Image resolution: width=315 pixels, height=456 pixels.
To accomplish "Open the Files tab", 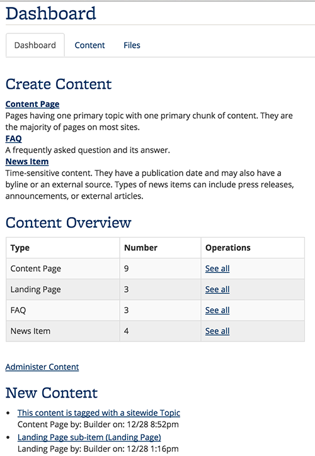I will (x=132, y=45).
